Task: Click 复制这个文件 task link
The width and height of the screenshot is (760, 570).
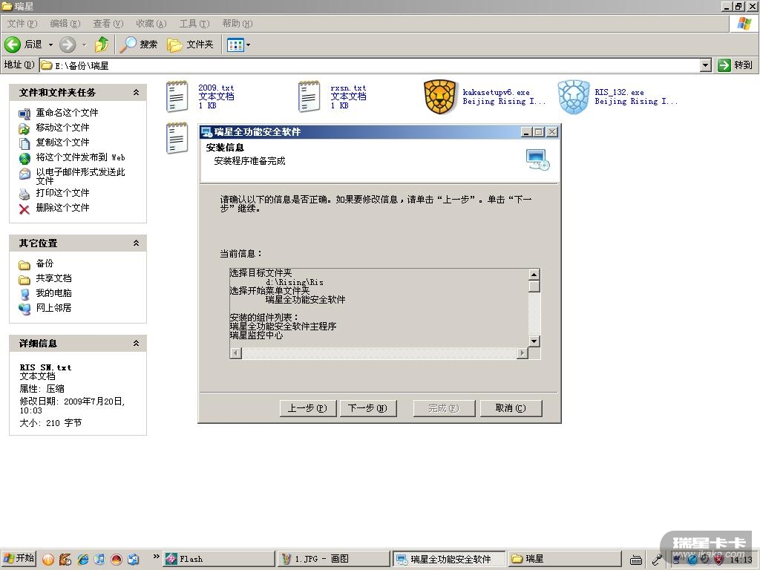Action: 62,142
